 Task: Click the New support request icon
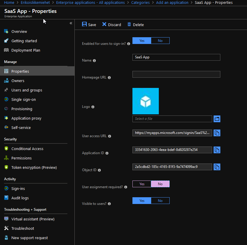coord(6,237)
